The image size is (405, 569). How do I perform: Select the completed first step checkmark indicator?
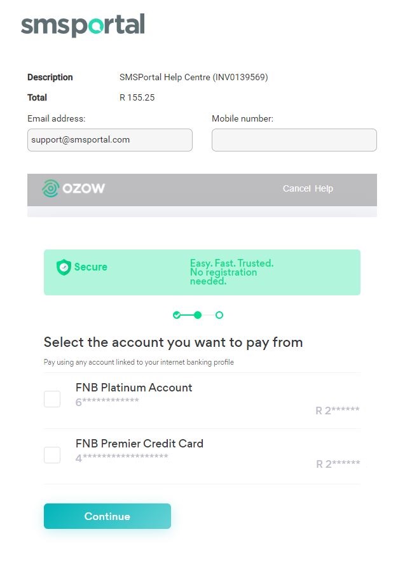[175, 314]
